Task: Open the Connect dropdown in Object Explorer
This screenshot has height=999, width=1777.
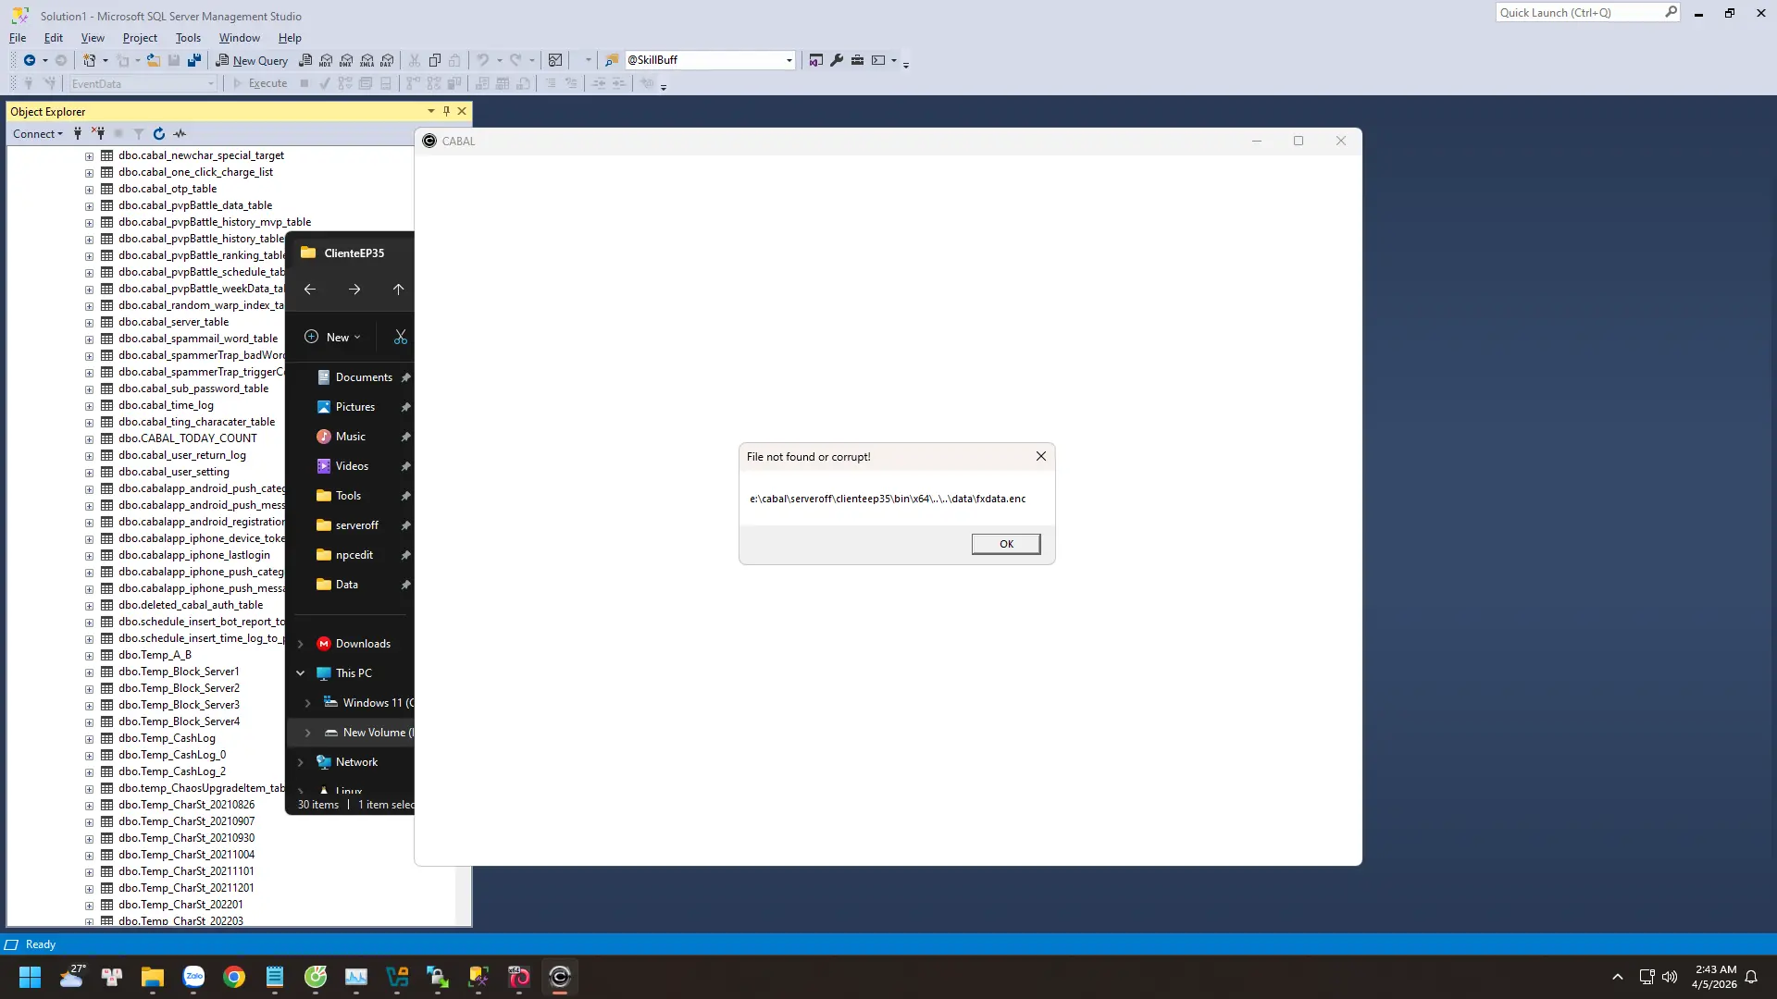Action: pos(38,134)
